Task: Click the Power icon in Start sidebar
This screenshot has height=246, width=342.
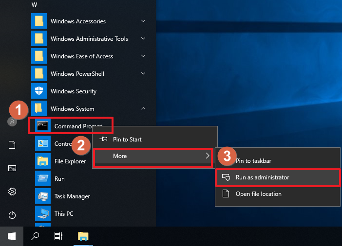Action: [x=12, y=215]
